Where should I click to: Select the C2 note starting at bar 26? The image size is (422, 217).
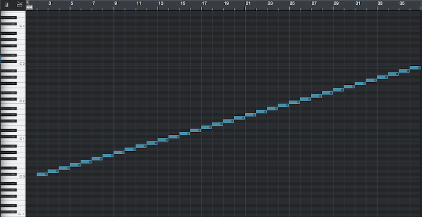click(306, 99)
